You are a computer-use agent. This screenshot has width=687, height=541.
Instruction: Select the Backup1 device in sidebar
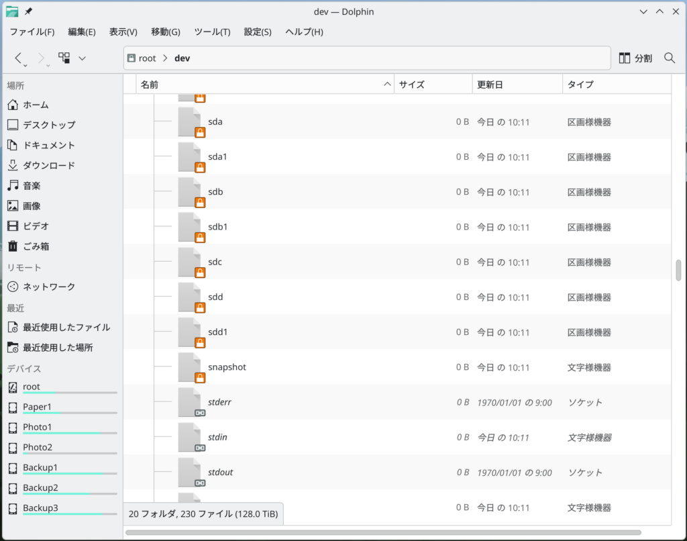point(40,468)
